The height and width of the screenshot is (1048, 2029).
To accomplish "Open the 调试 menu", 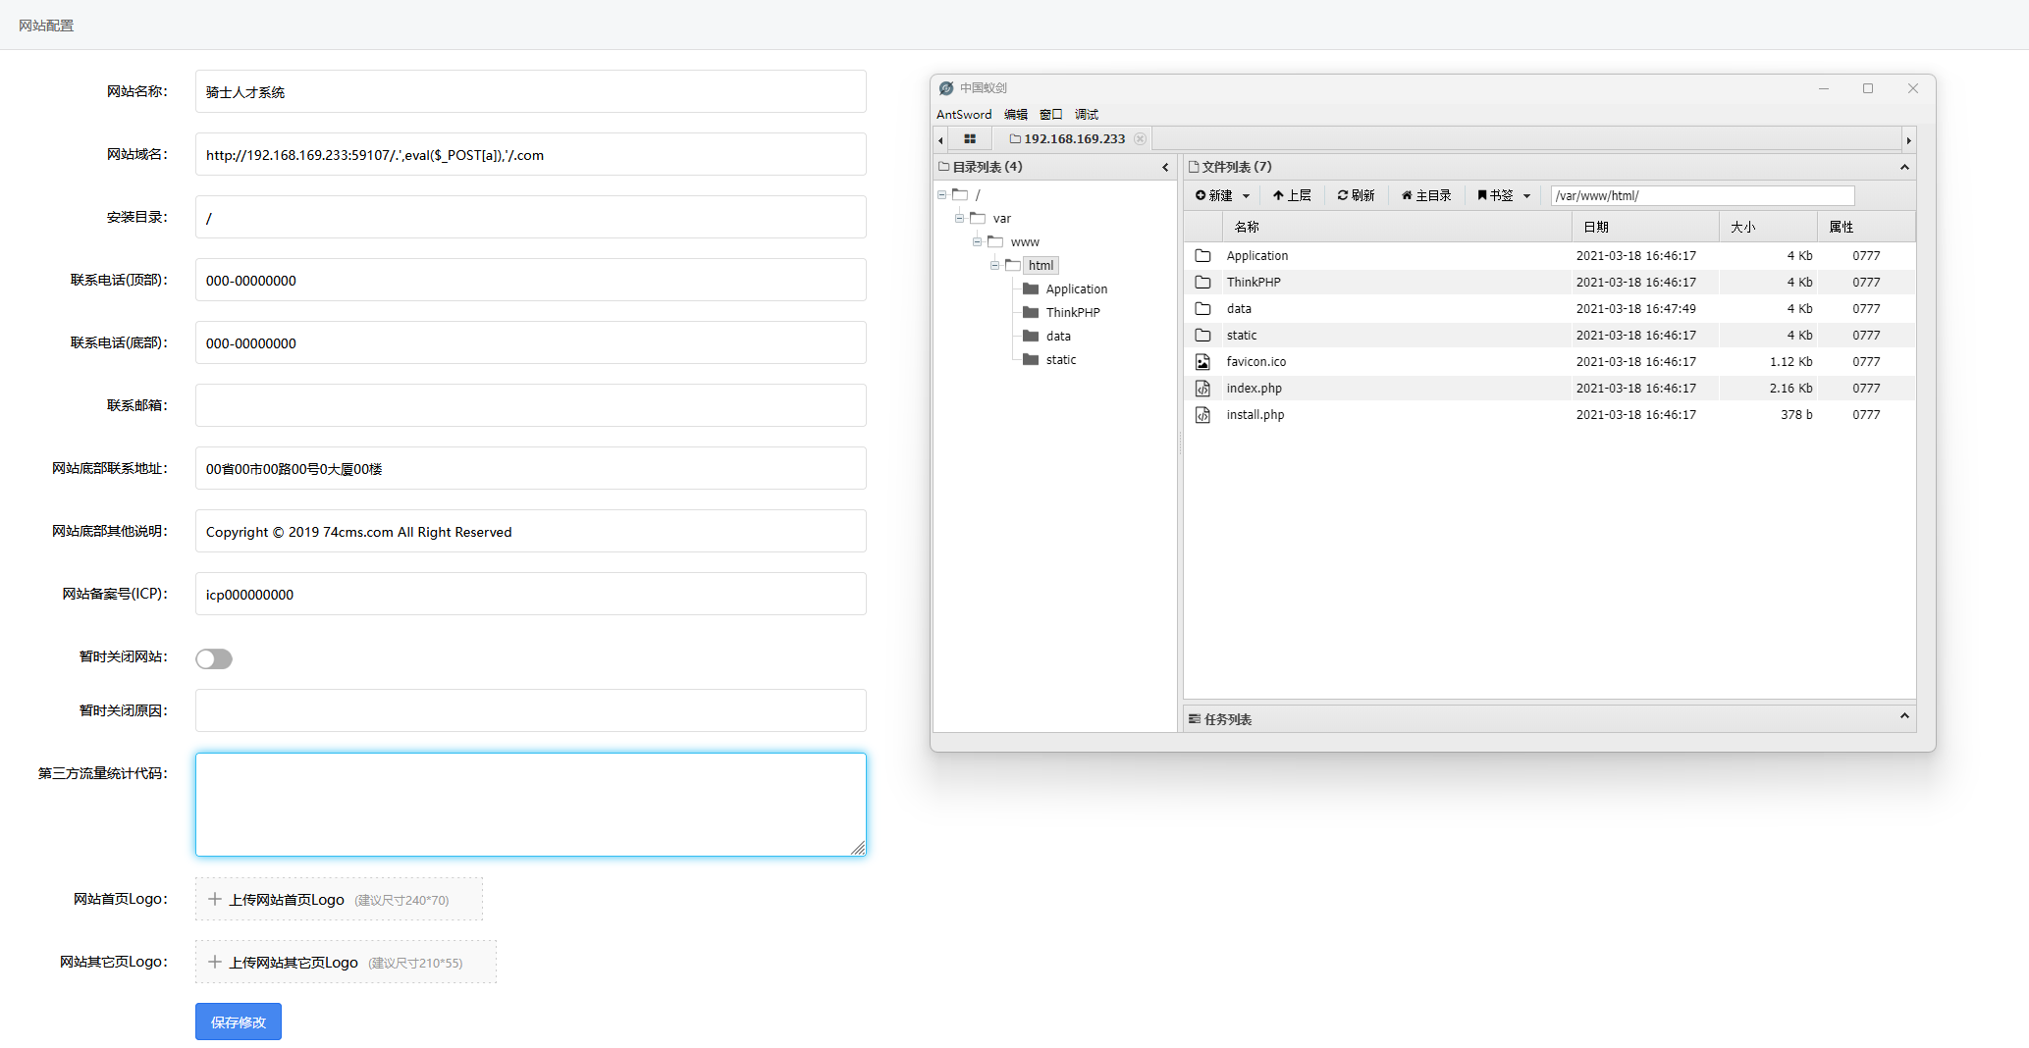I will 1087,115.
